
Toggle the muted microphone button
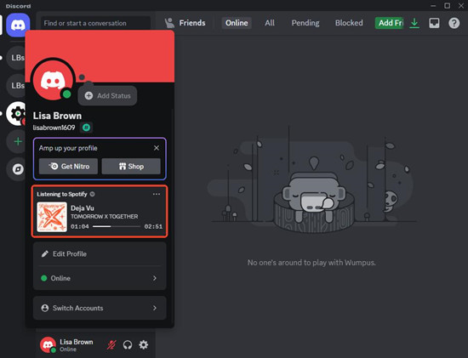(111, 345)
